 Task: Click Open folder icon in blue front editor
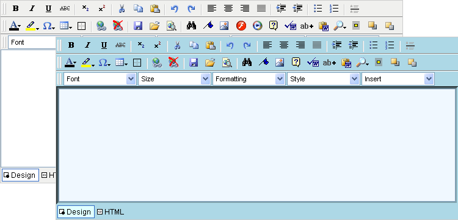point(210,62)
